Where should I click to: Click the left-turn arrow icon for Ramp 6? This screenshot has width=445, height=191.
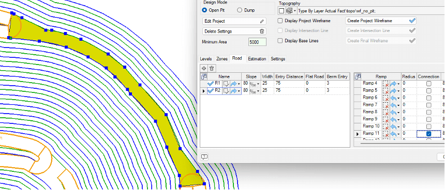coord(393,98)
